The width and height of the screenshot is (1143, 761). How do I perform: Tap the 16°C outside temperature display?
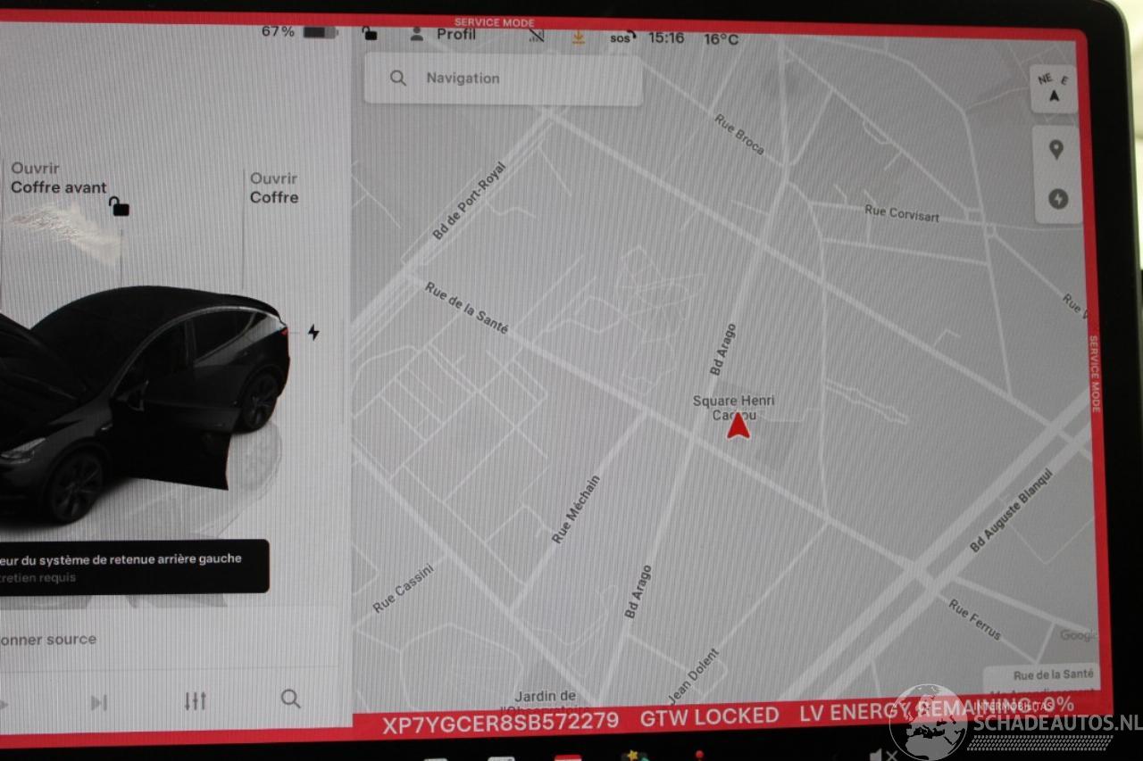(x=720, y=38)
